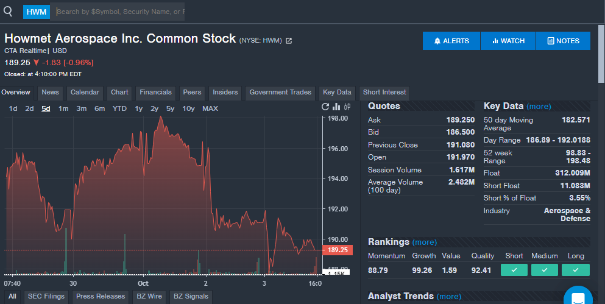Set chart range to MAX
Viewport: 605px width, 304px height.
tap(210, 108)
